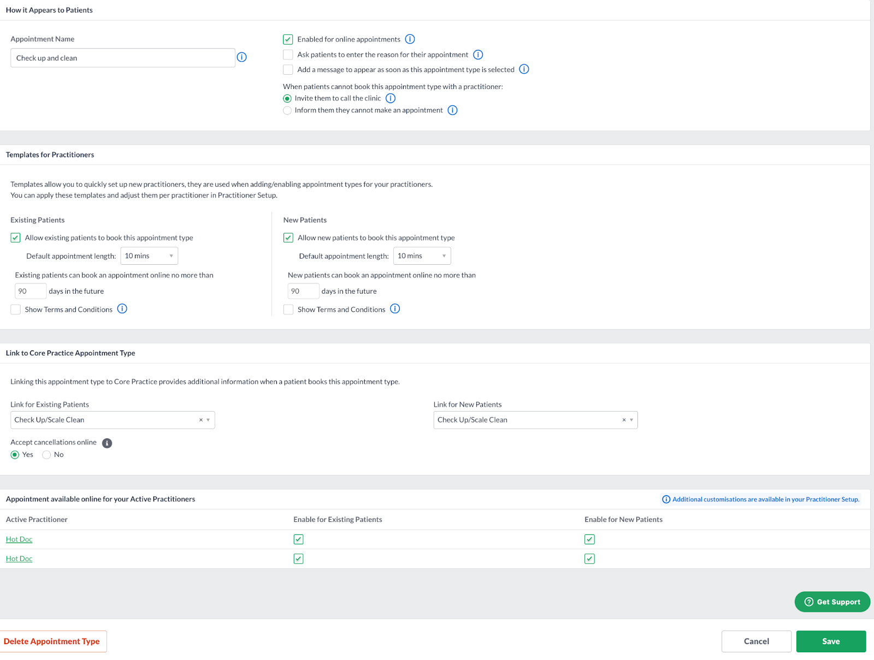Show info for Invite them to call clinic
This screenshot has height=660, width=874.
coord(391,98)
